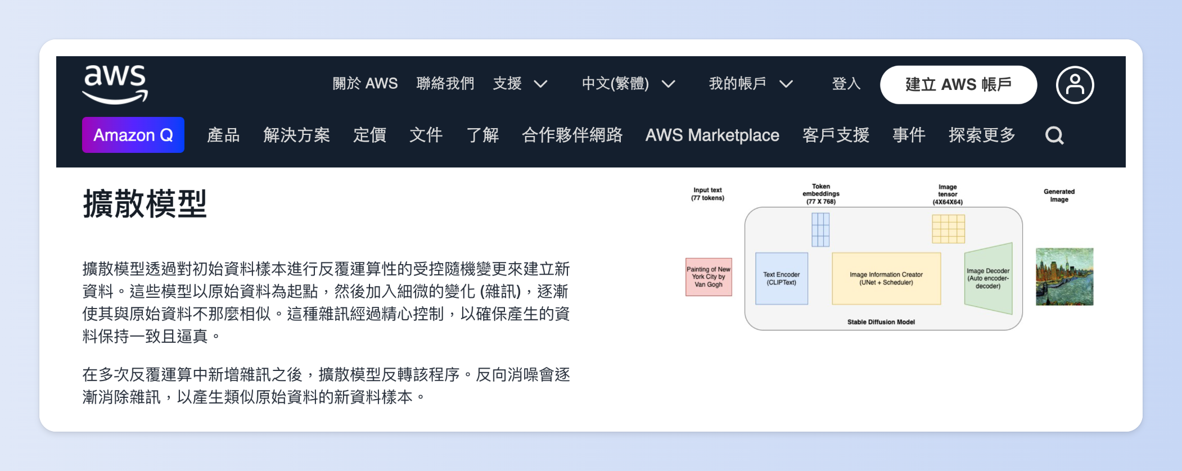
Task: Click 建立 AWS 帳戶 button
Action: [958, 85]
